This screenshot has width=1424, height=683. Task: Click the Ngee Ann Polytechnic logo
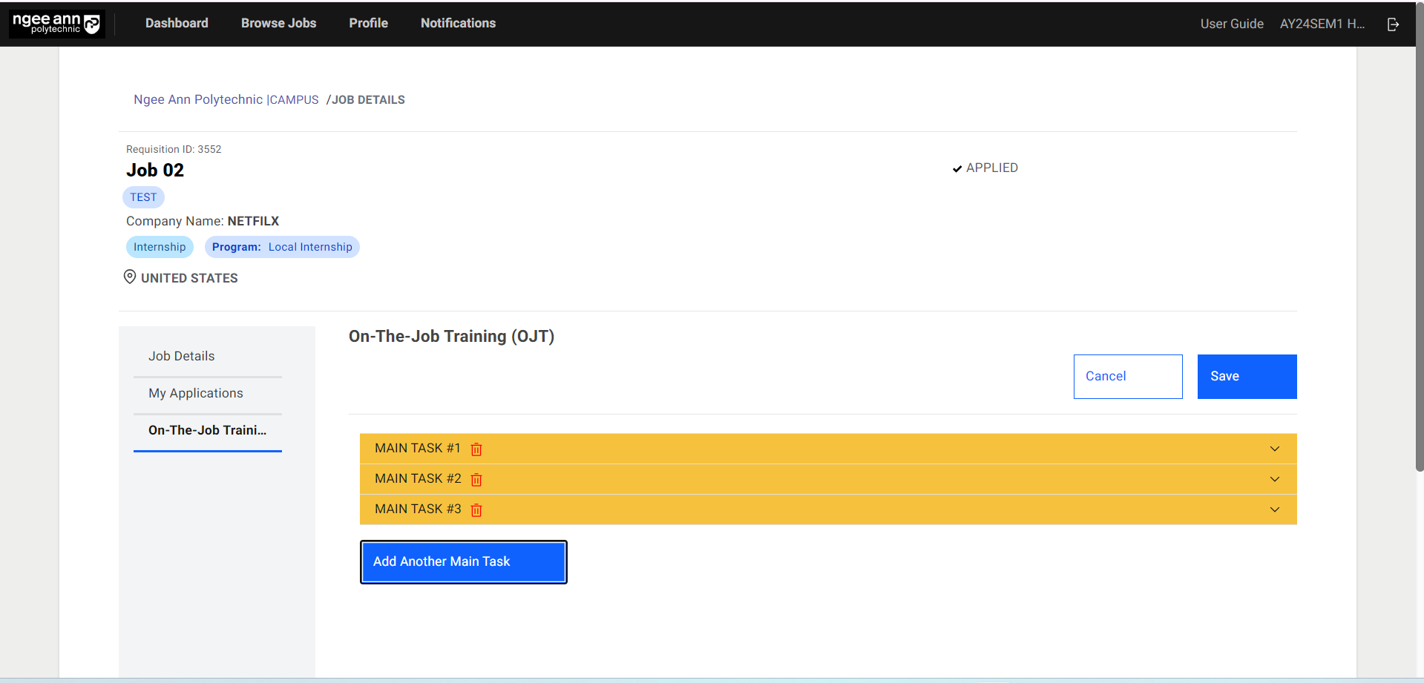click(x=56, y=24)
